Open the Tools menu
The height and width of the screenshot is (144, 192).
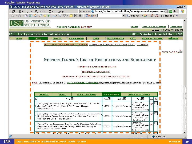(52, 11)
